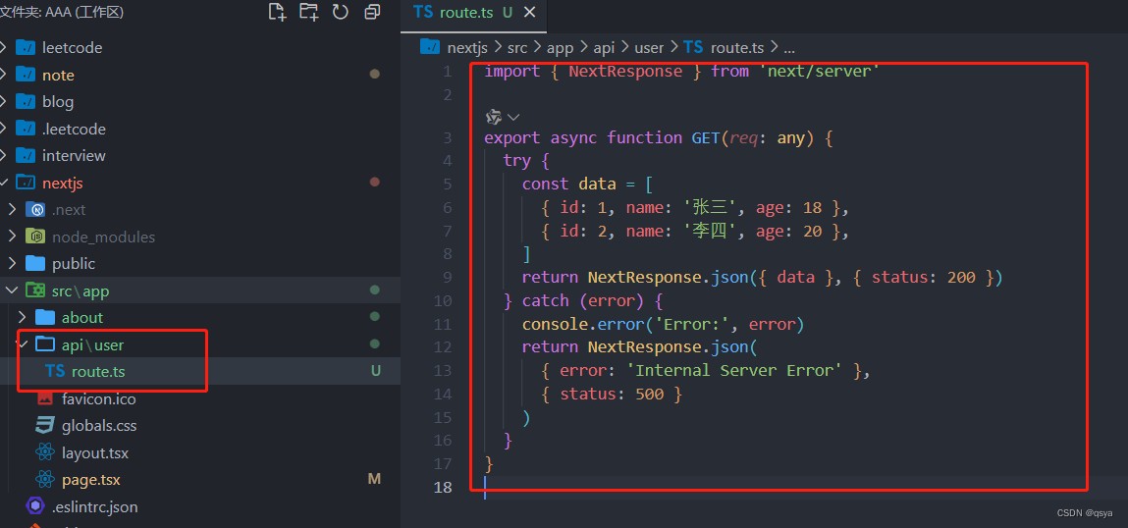
Task: Click the favicon.ico image file icon
Action: [x=45, y=397]
